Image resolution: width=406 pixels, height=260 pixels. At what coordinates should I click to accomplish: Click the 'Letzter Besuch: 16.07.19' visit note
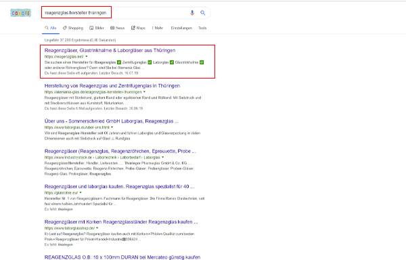point(118,73)
